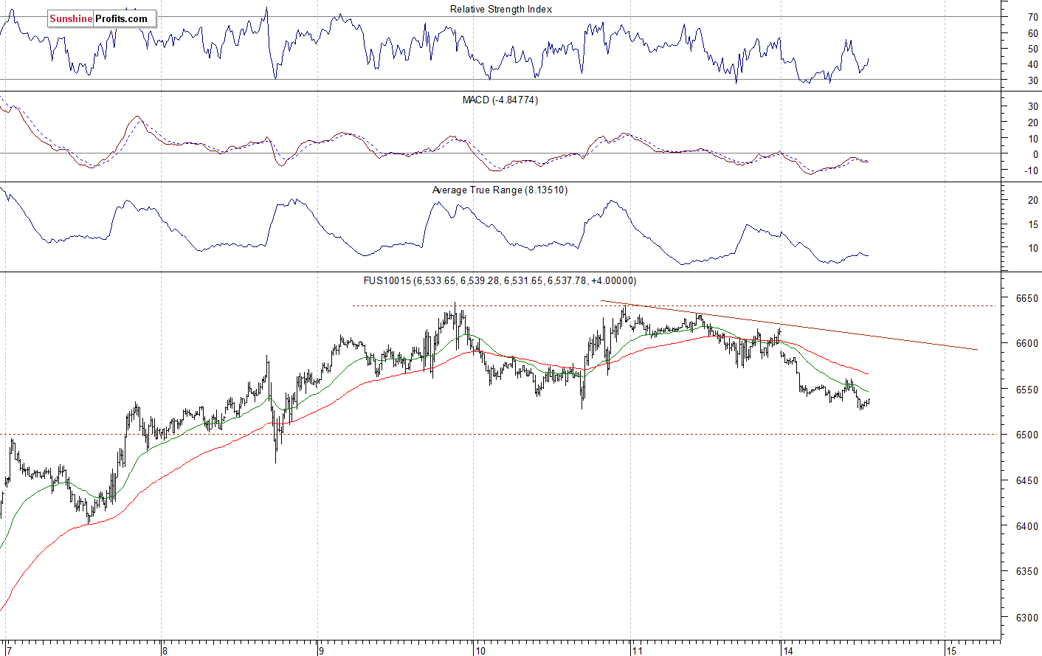The image size is (1042, 656).
Task: Select the descending solid red trend line
Action: coord(790,325)
